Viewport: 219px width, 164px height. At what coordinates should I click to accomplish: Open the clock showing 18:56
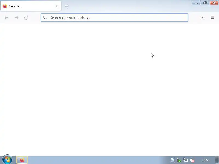tap(206, 160)
